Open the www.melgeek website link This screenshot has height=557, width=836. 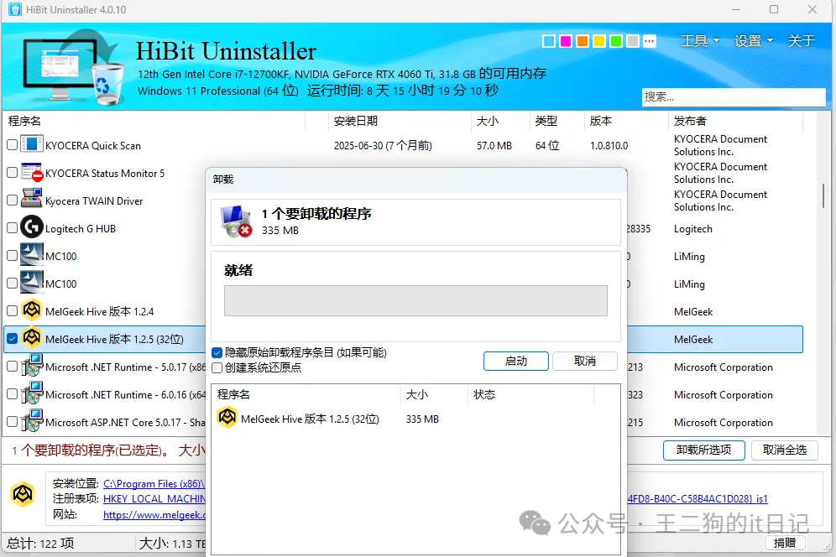click(154, 514)
